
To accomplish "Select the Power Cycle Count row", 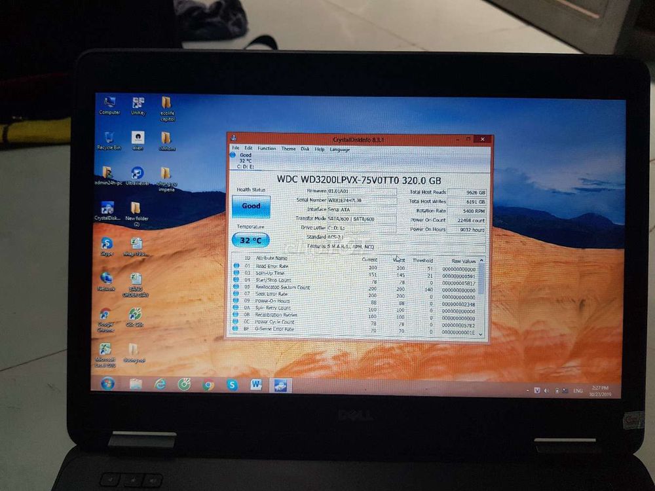I will coord(355,323).
